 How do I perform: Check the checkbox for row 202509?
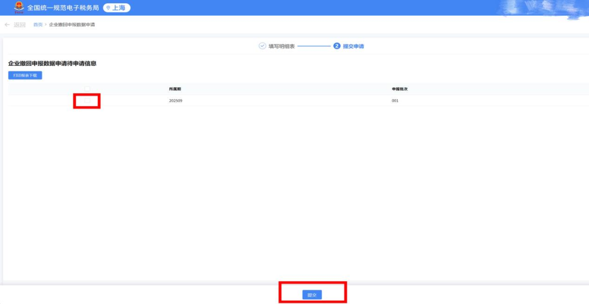pos(87,101)
